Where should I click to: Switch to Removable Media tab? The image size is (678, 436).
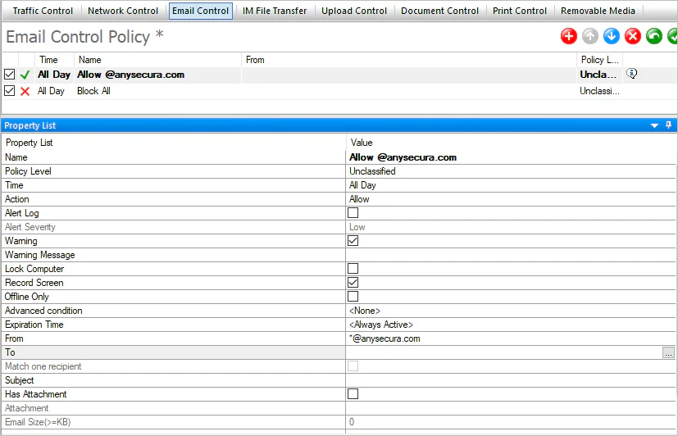(598, 11)
